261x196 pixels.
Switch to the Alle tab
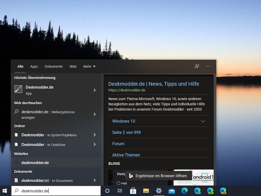click(20, 66)
